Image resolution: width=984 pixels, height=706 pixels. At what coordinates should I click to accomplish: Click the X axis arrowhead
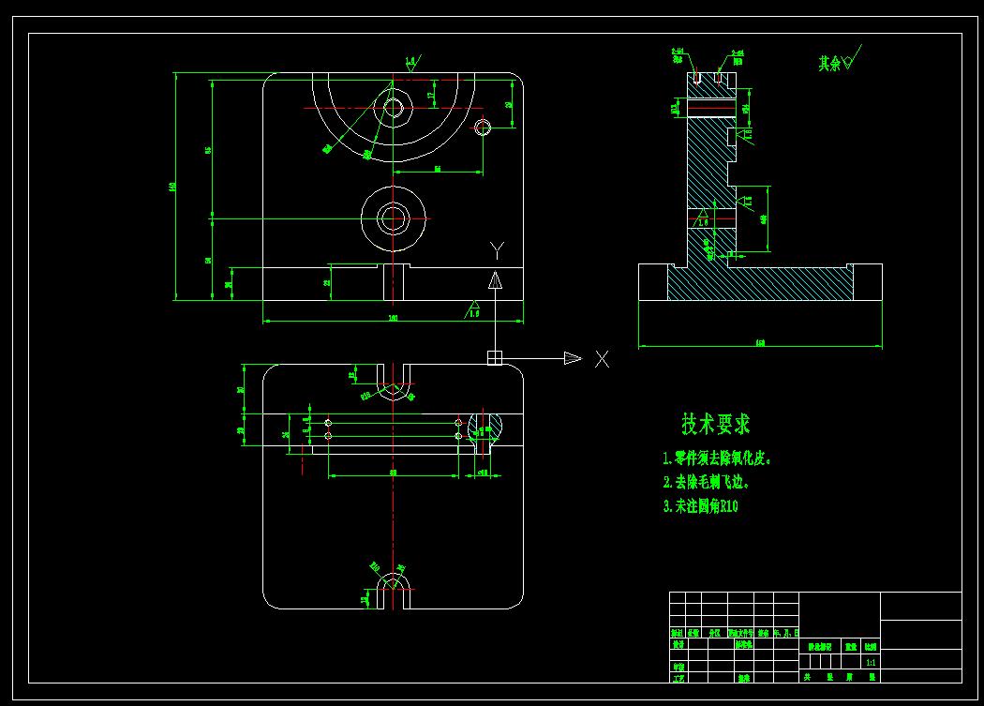click(x=573, y=358)
